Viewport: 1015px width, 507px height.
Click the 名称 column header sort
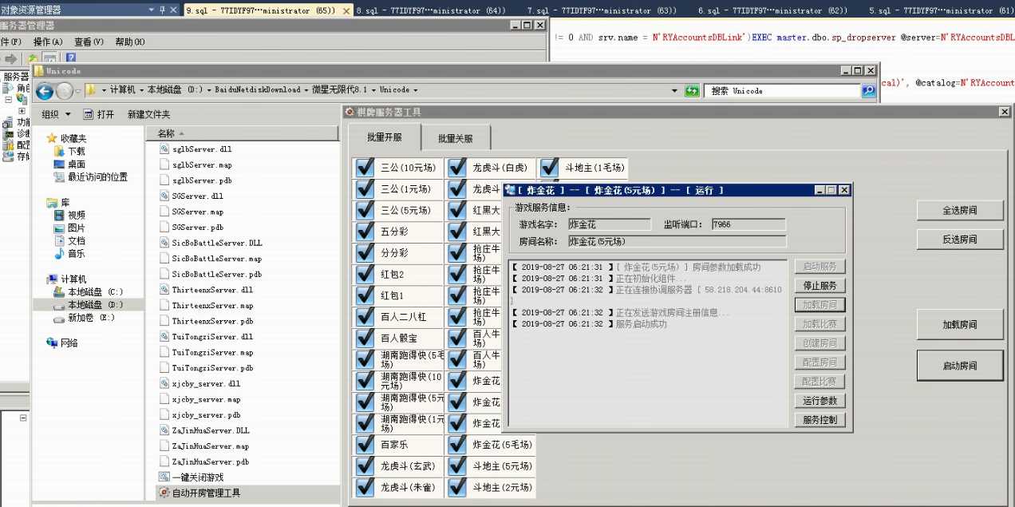(243, 133)
